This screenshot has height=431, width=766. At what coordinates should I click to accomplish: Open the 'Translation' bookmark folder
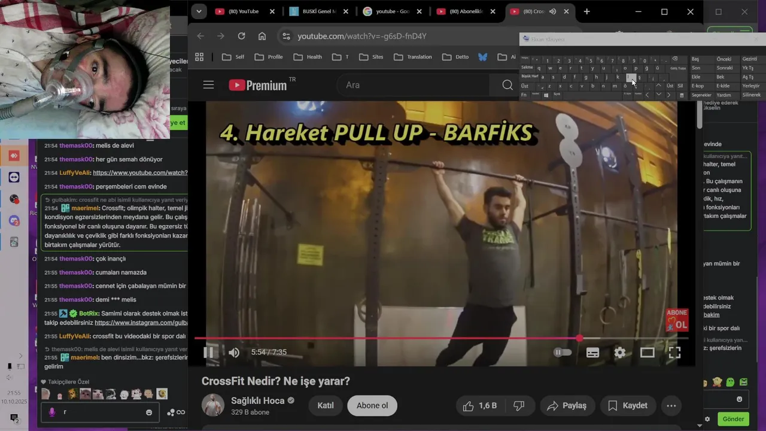coord(412,57)
